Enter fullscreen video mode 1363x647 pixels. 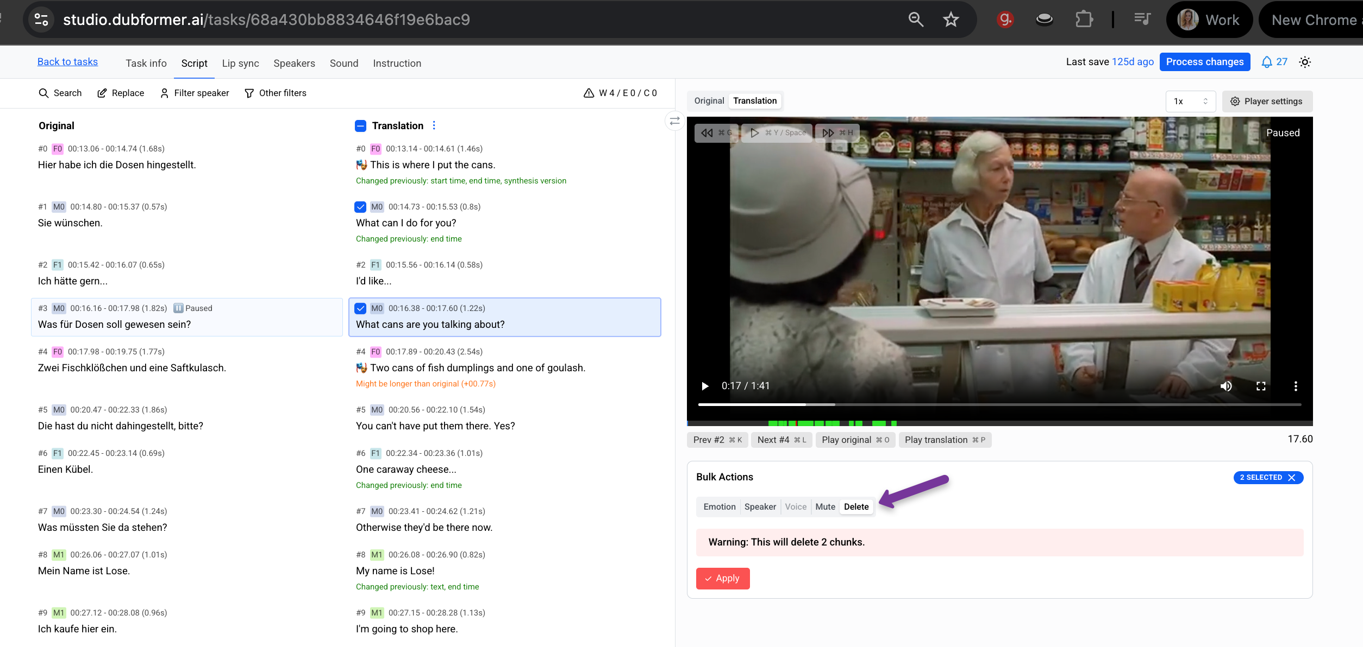tap(1261, 386)
